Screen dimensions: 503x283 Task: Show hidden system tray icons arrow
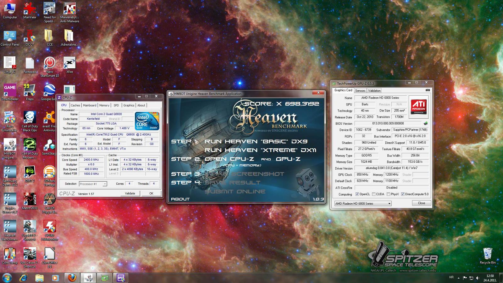click(x=458, y=278)
